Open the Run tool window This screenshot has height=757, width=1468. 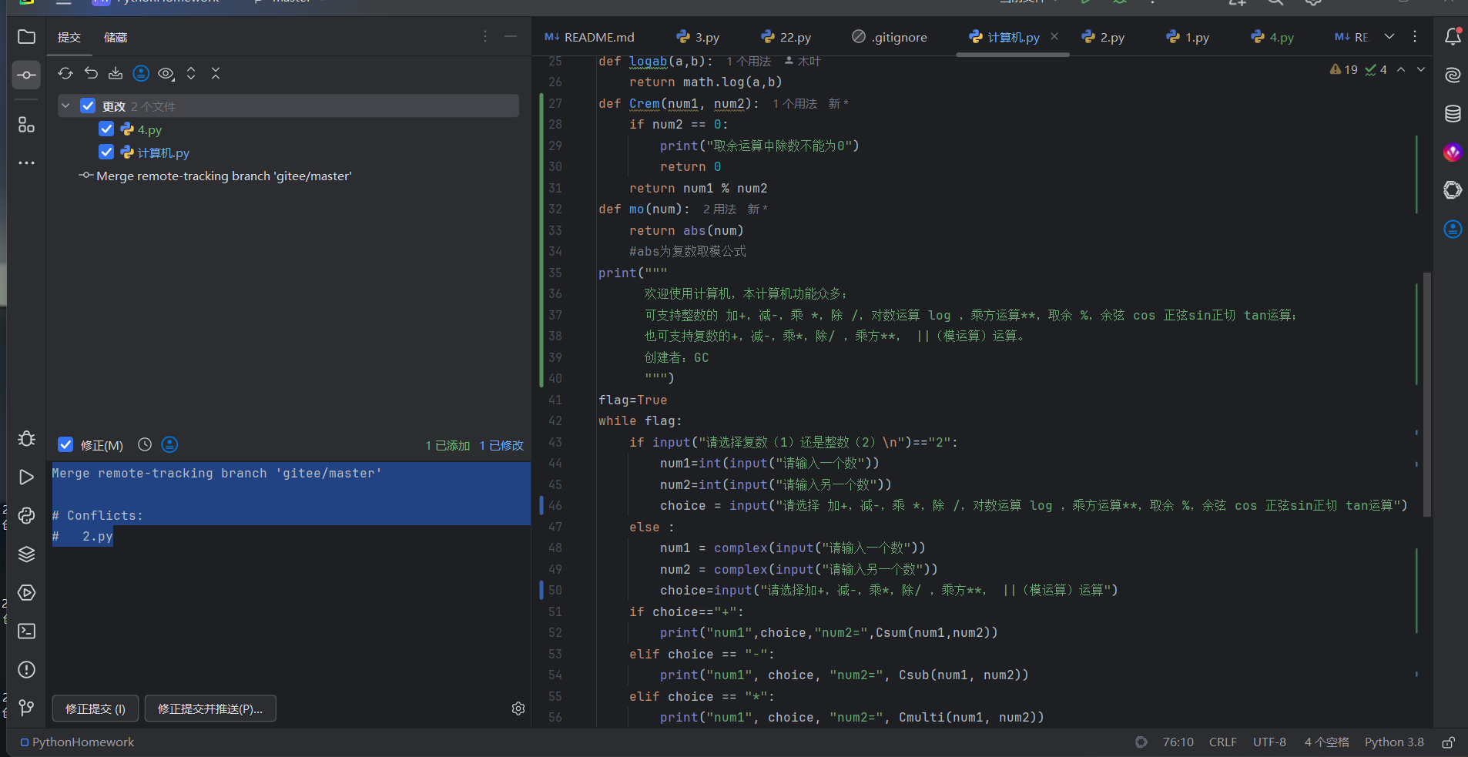[26, 477]
